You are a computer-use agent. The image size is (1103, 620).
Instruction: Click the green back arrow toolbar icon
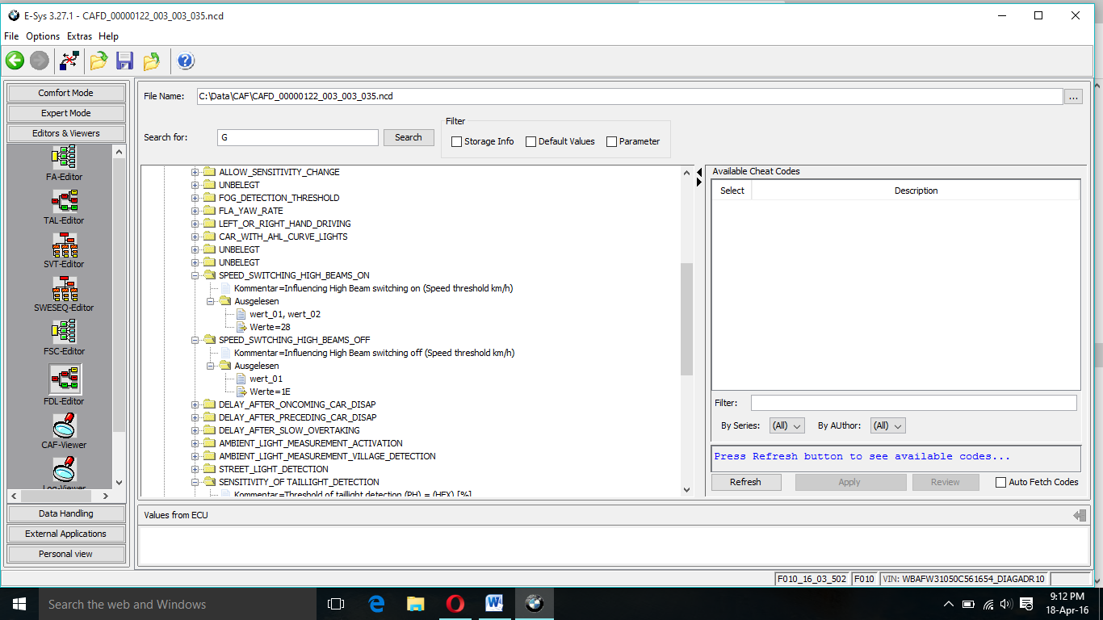[15, 61]
